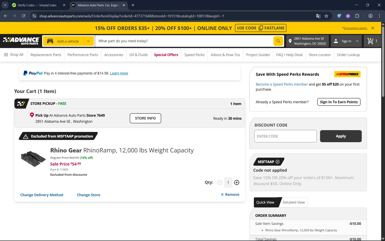
Task: Open Advice & How-Tos
Action: [225, 55]
